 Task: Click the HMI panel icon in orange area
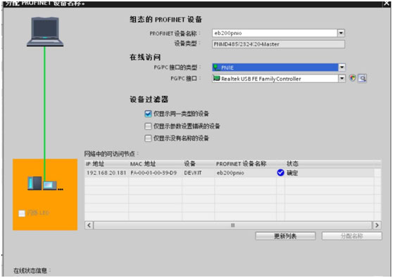click(x=49, y=185)
